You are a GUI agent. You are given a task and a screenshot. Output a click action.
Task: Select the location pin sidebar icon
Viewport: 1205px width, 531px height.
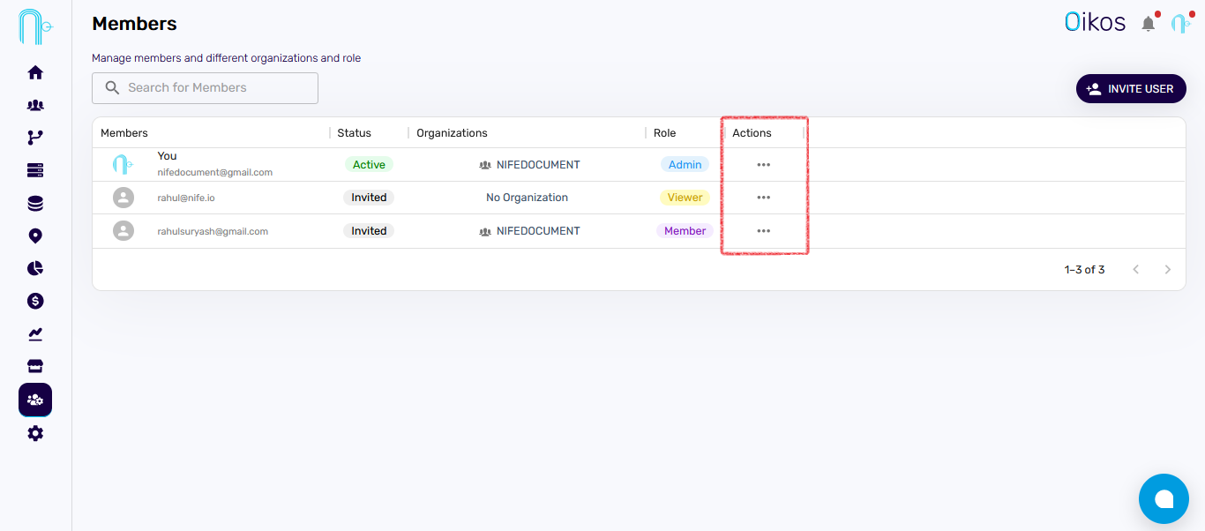pos(35,236)
